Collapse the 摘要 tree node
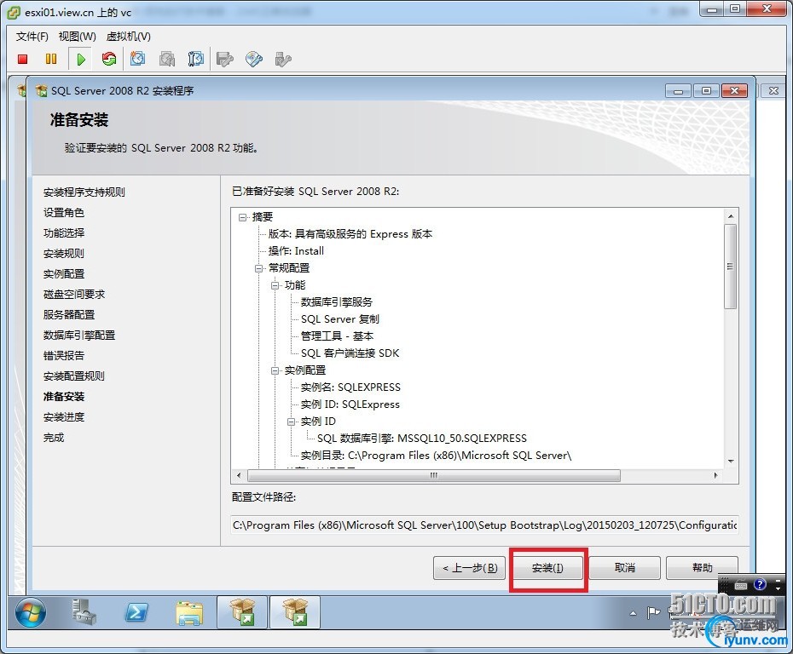This screenshot has height=654, width=793. (x=243, y=217)
